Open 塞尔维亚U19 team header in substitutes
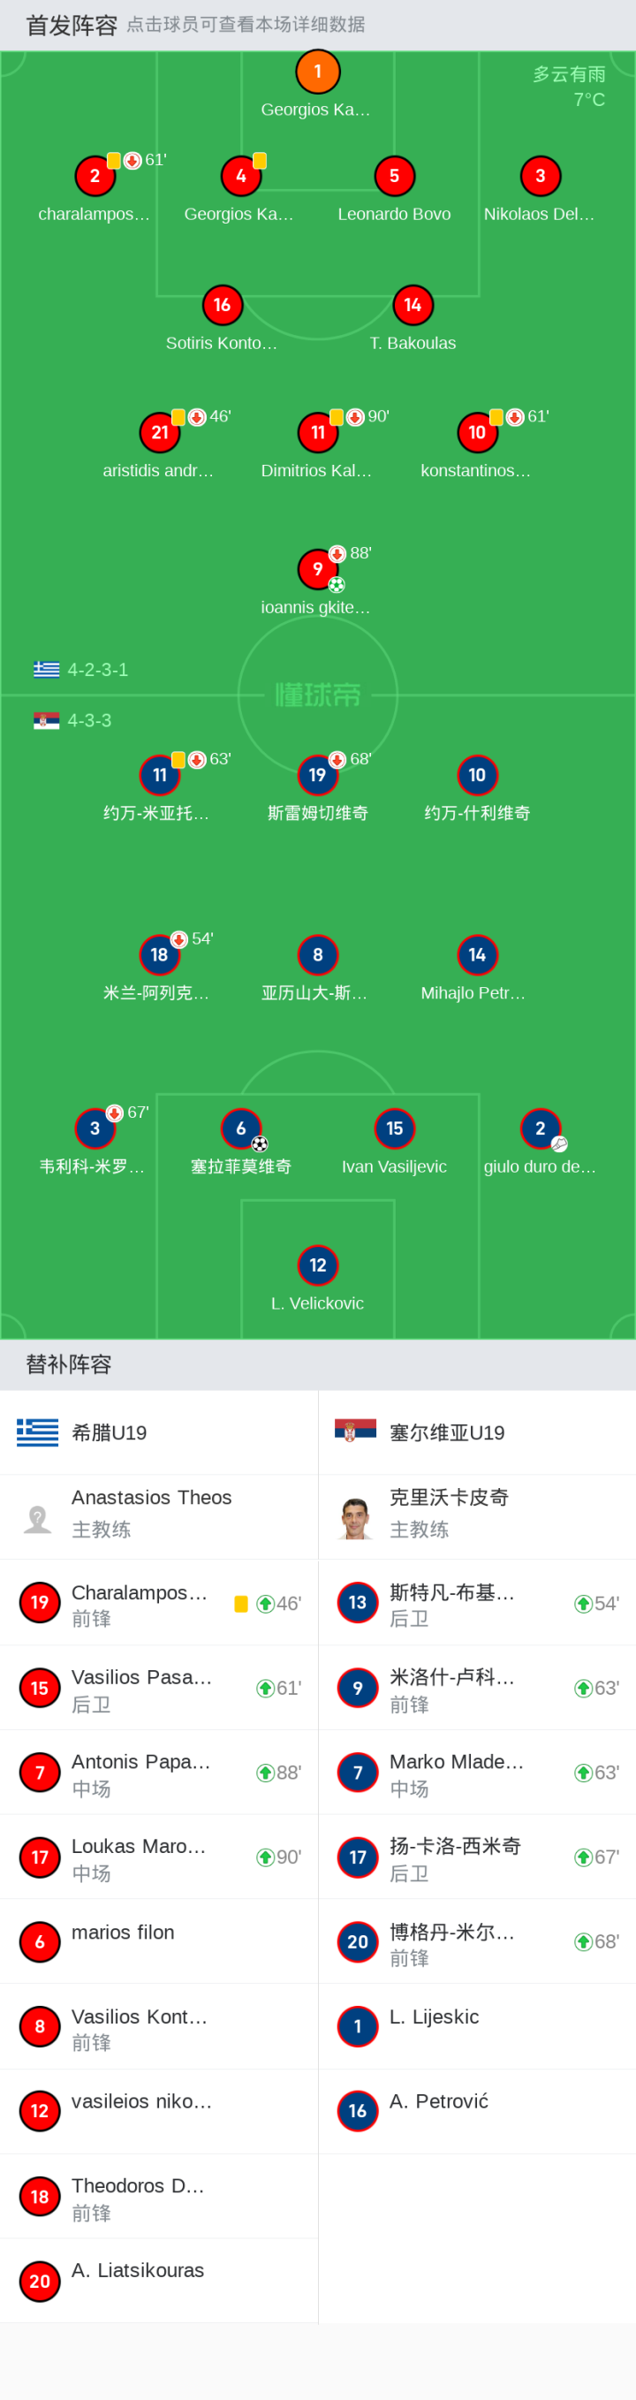Screen dimensions: 636x2400 click(477, 1433)
